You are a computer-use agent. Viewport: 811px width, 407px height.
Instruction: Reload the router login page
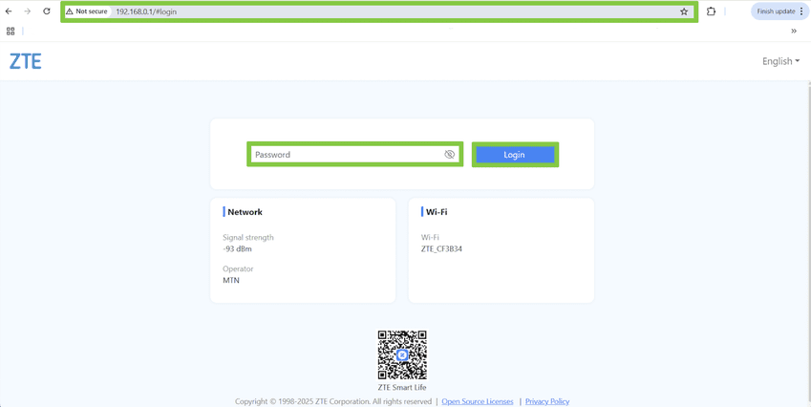[x=46, y=11]
